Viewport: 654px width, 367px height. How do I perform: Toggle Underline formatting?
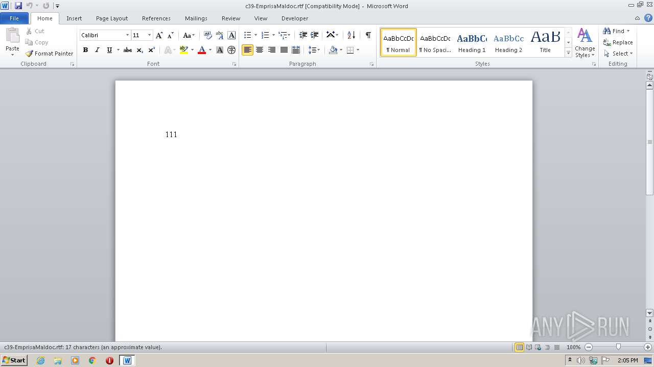pos(109,50)
